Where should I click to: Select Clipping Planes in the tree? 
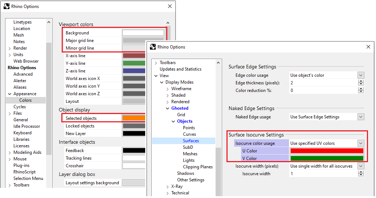(197, 167)
